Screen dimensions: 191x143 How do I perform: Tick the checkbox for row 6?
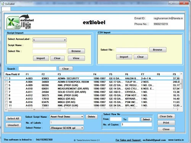pyautogui.click(x=6, y=88)
